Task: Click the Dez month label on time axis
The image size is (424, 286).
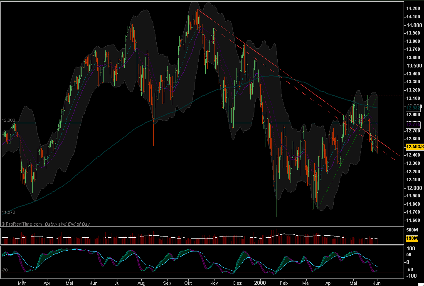Action: click(x=237, y=283)
